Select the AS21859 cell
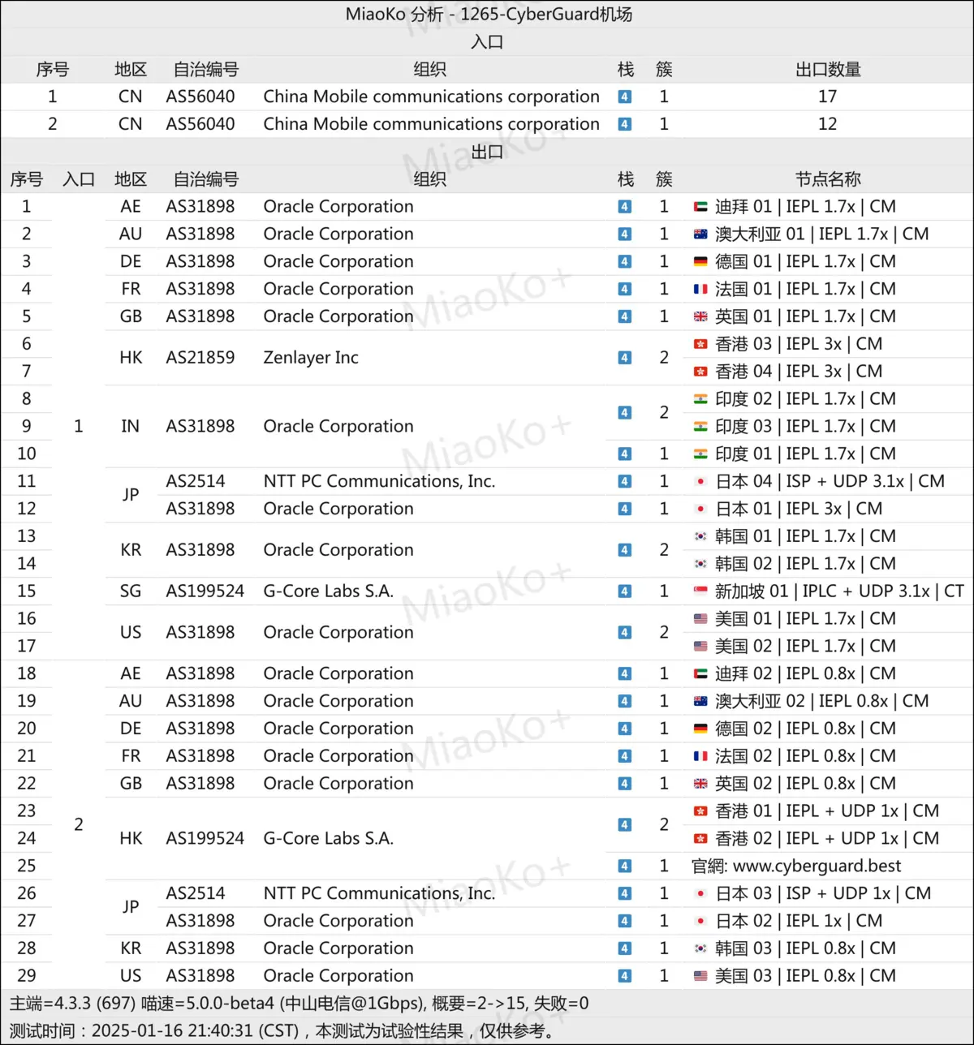 coord(200,358)
